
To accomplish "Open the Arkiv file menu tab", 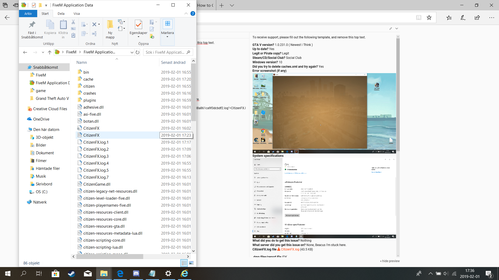I will click(x=28, y=13).
